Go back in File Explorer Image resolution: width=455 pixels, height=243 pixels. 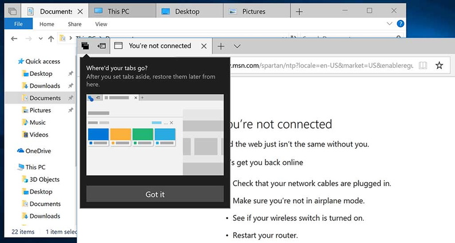pos(14,38)
